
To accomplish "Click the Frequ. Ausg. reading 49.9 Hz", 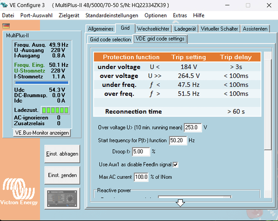I will (58, 45).
